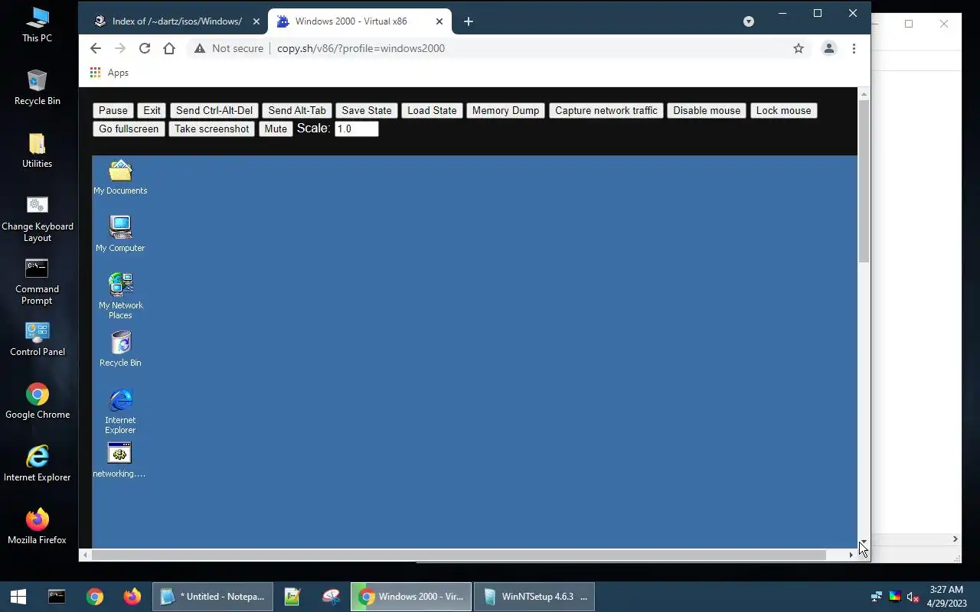Start Capture network traffic
This screenshot has height=612, width=980.
coord(606,110)
